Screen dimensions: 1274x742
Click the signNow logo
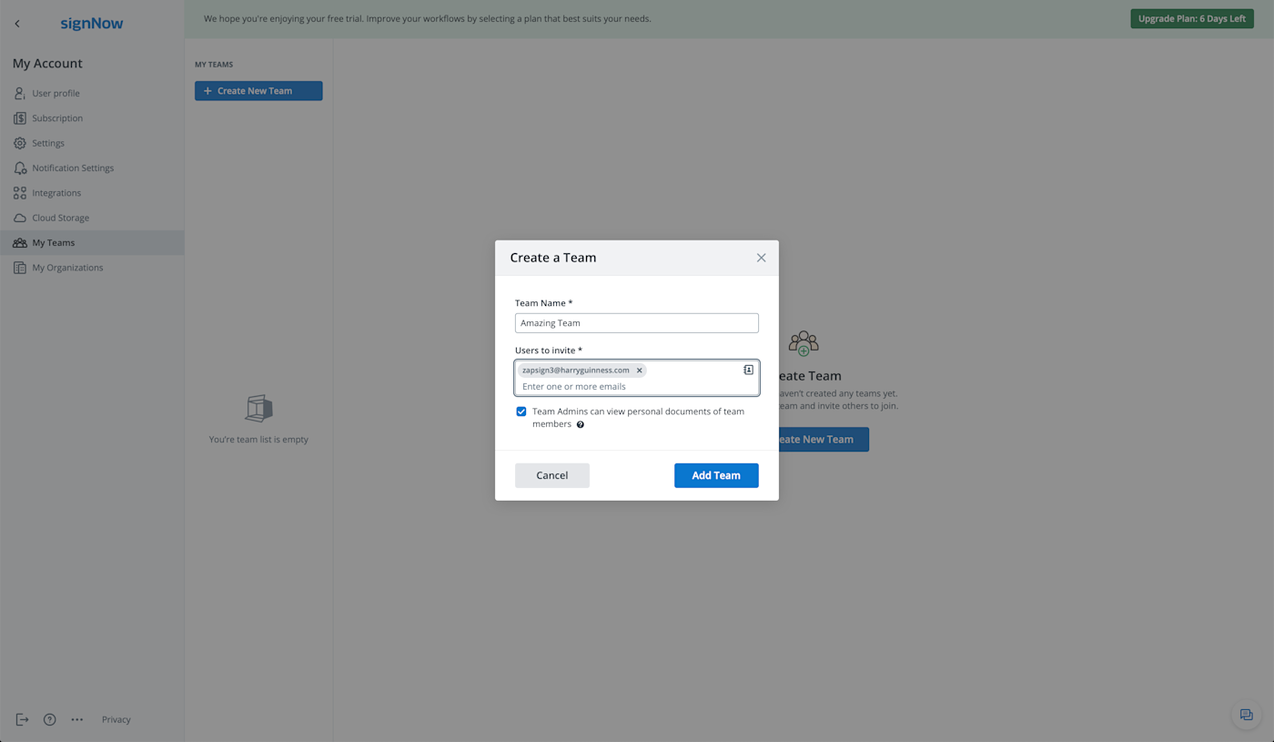click(92, 24)
